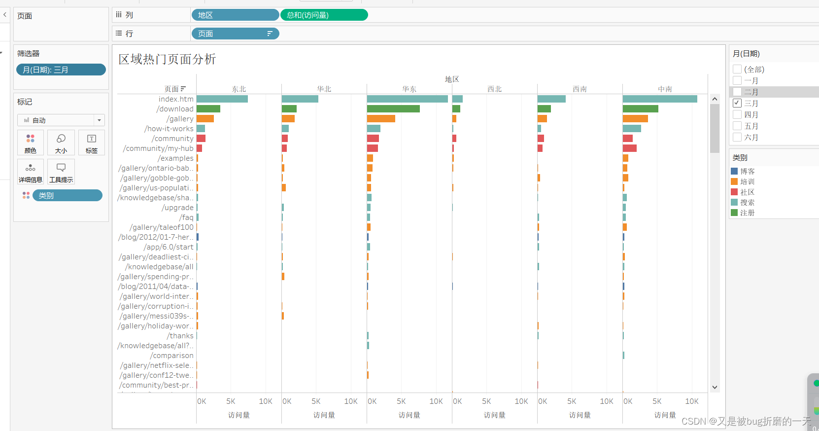The image size is (819, 431).
Task: Check the 一月 filter checkbox
Action: point(737,80)
